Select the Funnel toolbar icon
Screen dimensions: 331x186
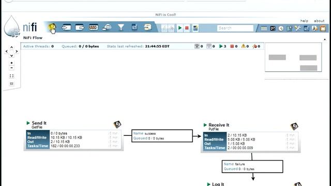click(x=121, y=27)
